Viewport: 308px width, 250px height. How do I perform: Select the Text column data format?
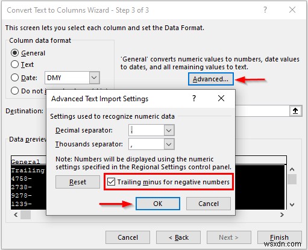[x=14, y=64]
